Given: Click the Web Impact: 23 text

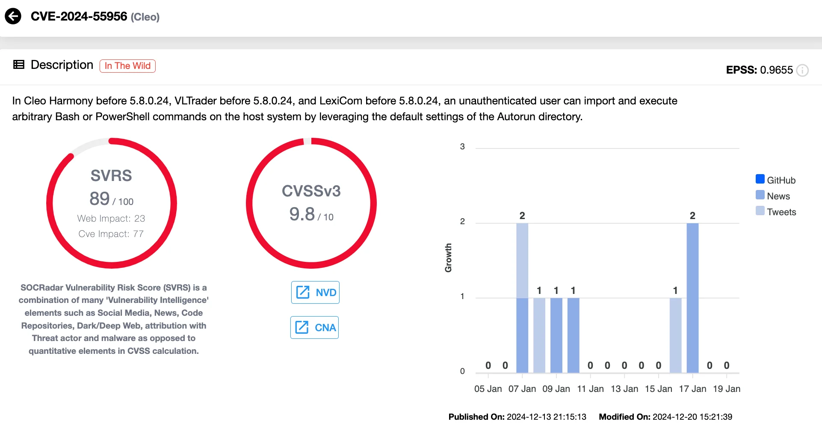Looking at the screenshot, I should [x=111, y=218].
